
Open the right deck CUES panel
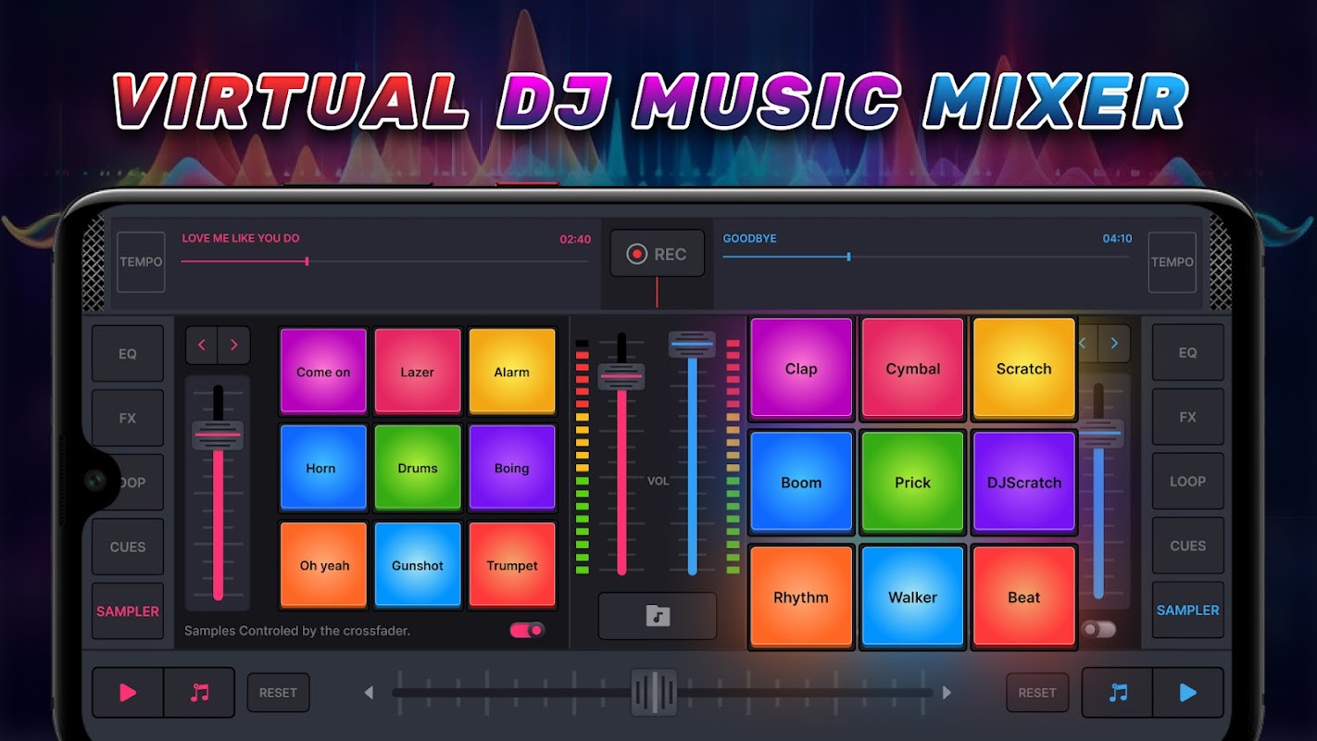[1188, 546]
